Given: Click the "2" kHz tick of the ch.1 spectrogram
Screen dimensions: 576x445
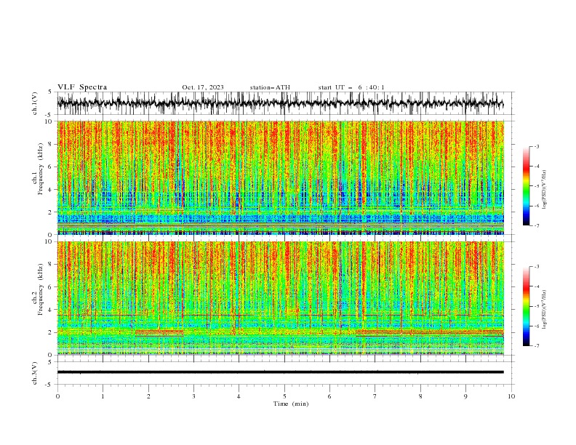Looking at the screenshot, I should point(51,212).
